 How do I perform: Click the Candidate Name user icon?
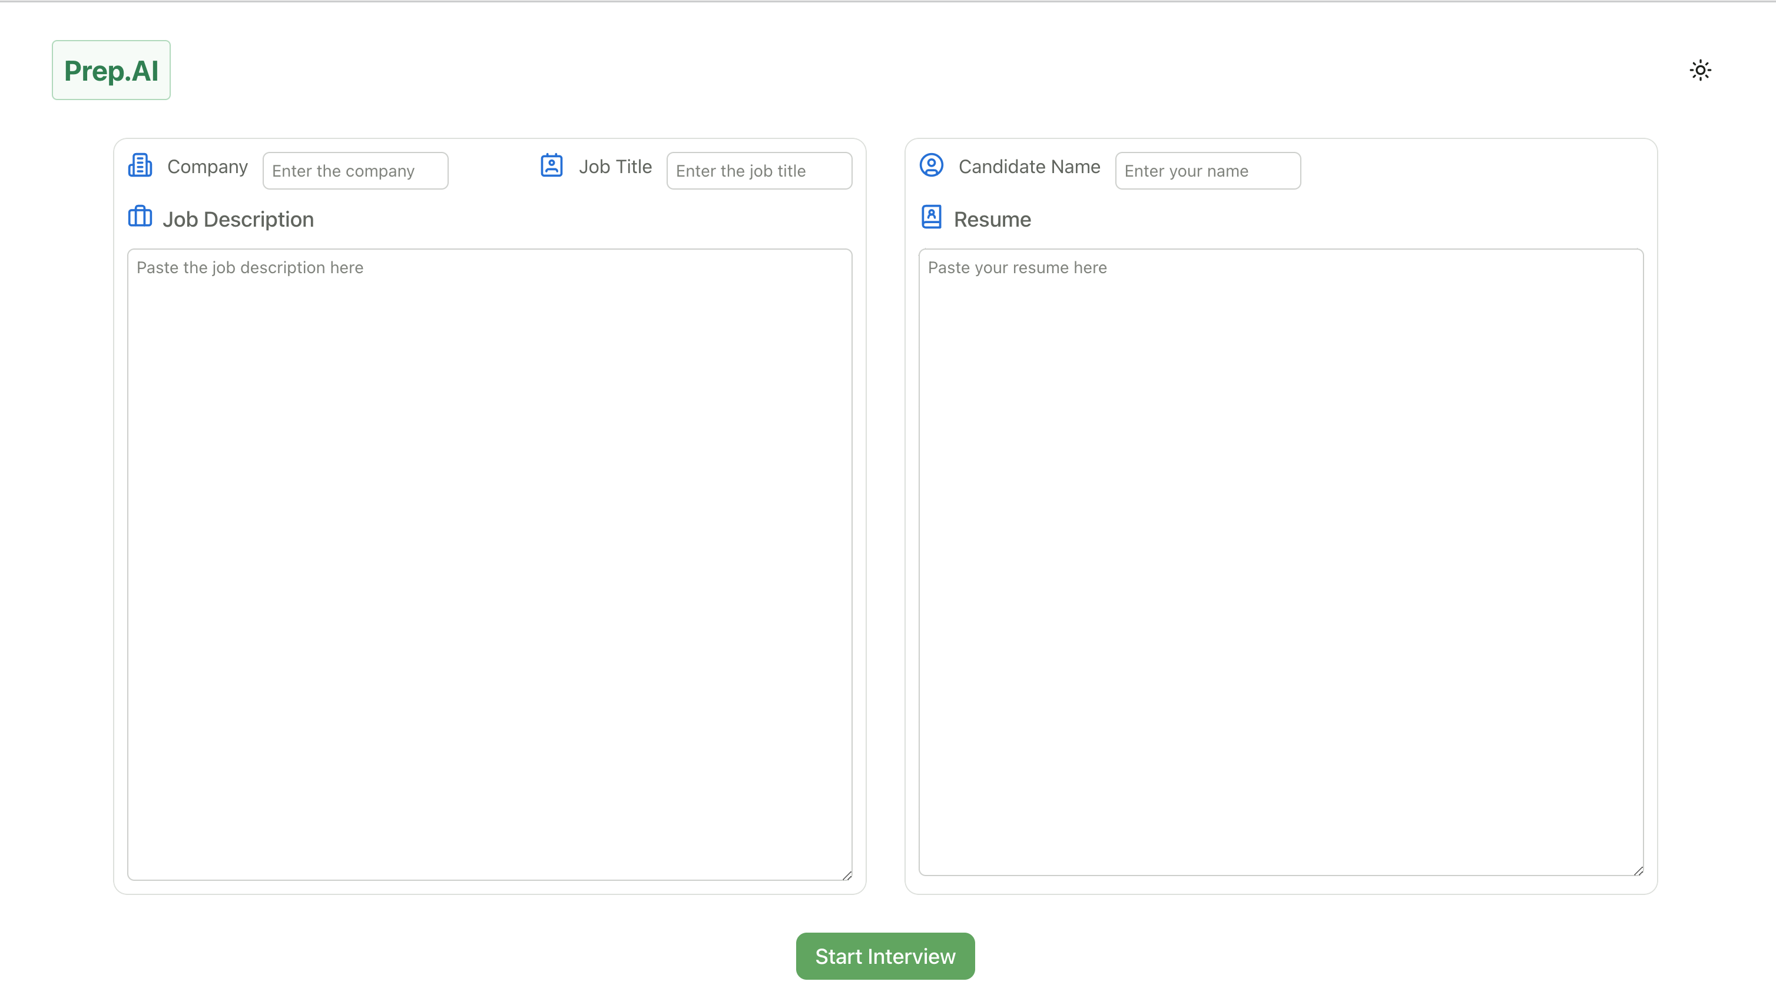click(931, 165)
